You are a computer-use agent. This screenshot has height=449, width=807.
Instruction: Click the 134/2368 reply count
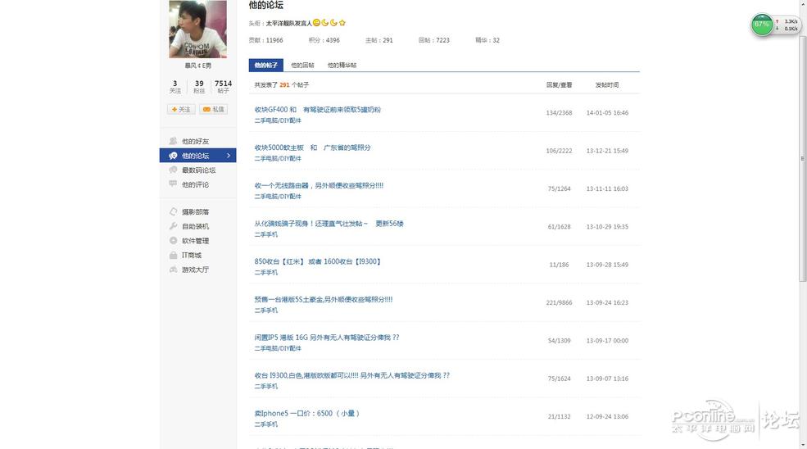(x=559, y=113)
